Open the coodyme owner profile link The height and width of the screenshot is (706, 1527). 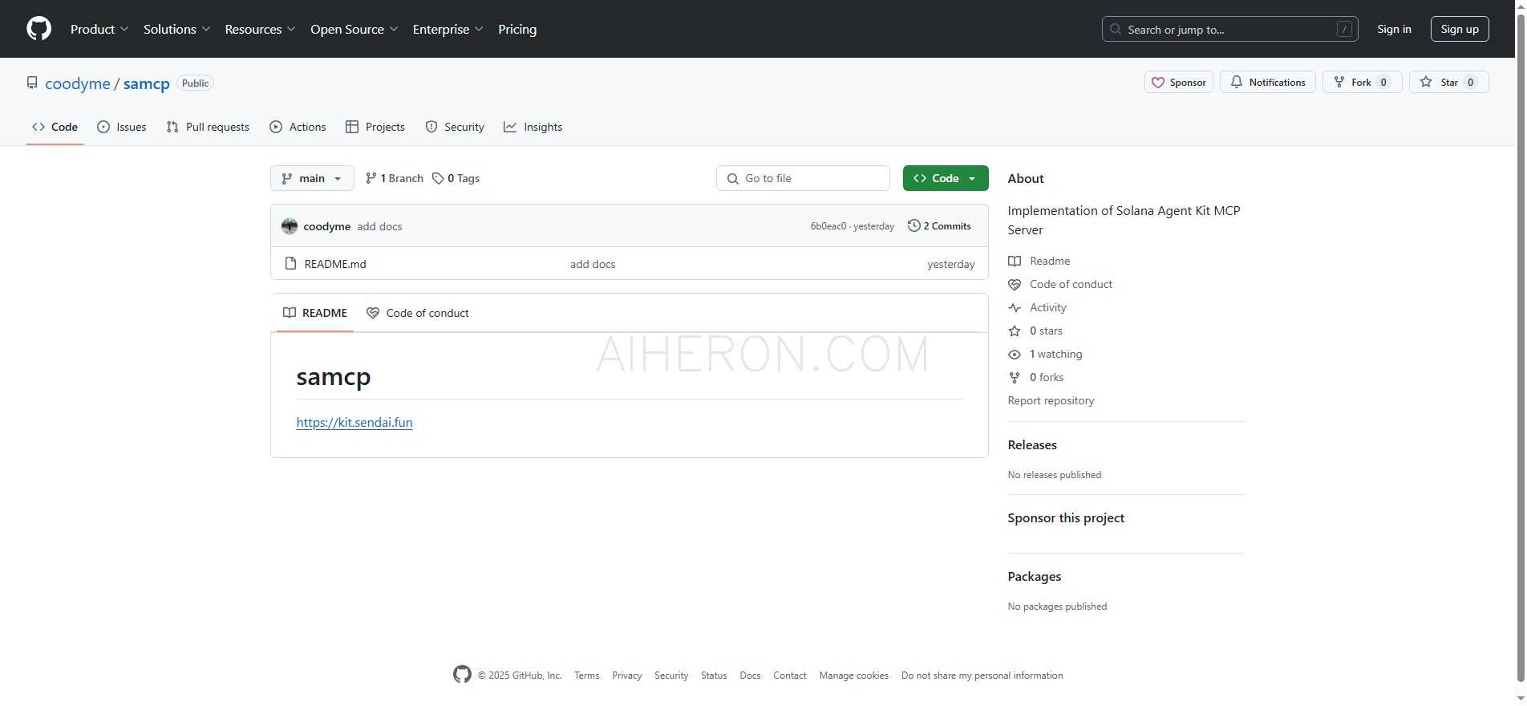[x=78, y=83]
